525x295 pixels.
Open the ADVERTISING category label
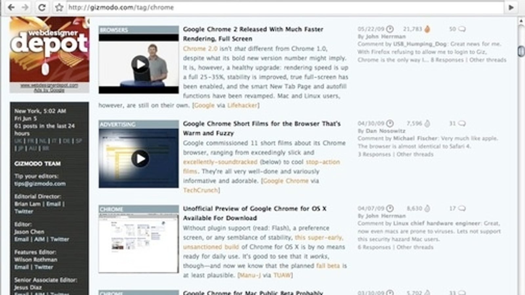117,124
